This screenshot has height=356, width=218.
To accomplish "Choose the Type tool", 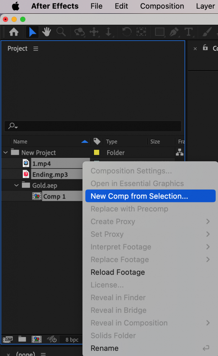I will [x=189, y=32].
